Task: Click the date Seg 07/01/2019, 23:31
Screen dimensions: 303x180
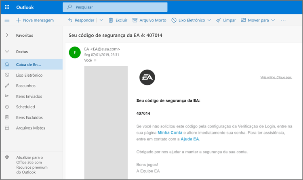Action: (102, 54)
